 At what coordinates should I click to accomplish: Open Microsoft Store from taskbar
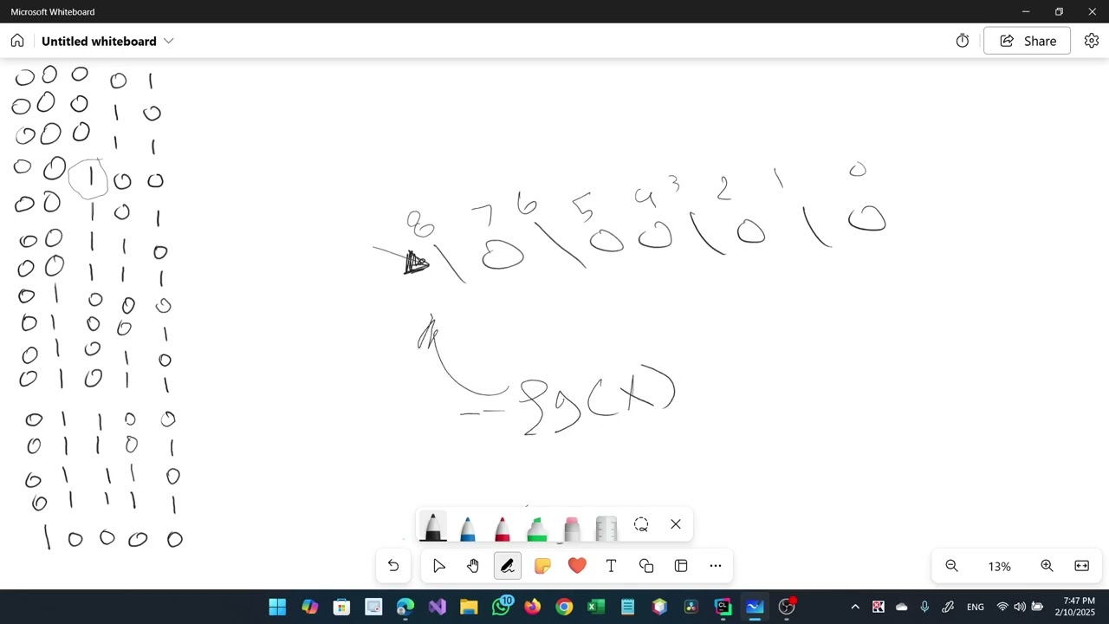pyautogui.click(x=341, y=607)
